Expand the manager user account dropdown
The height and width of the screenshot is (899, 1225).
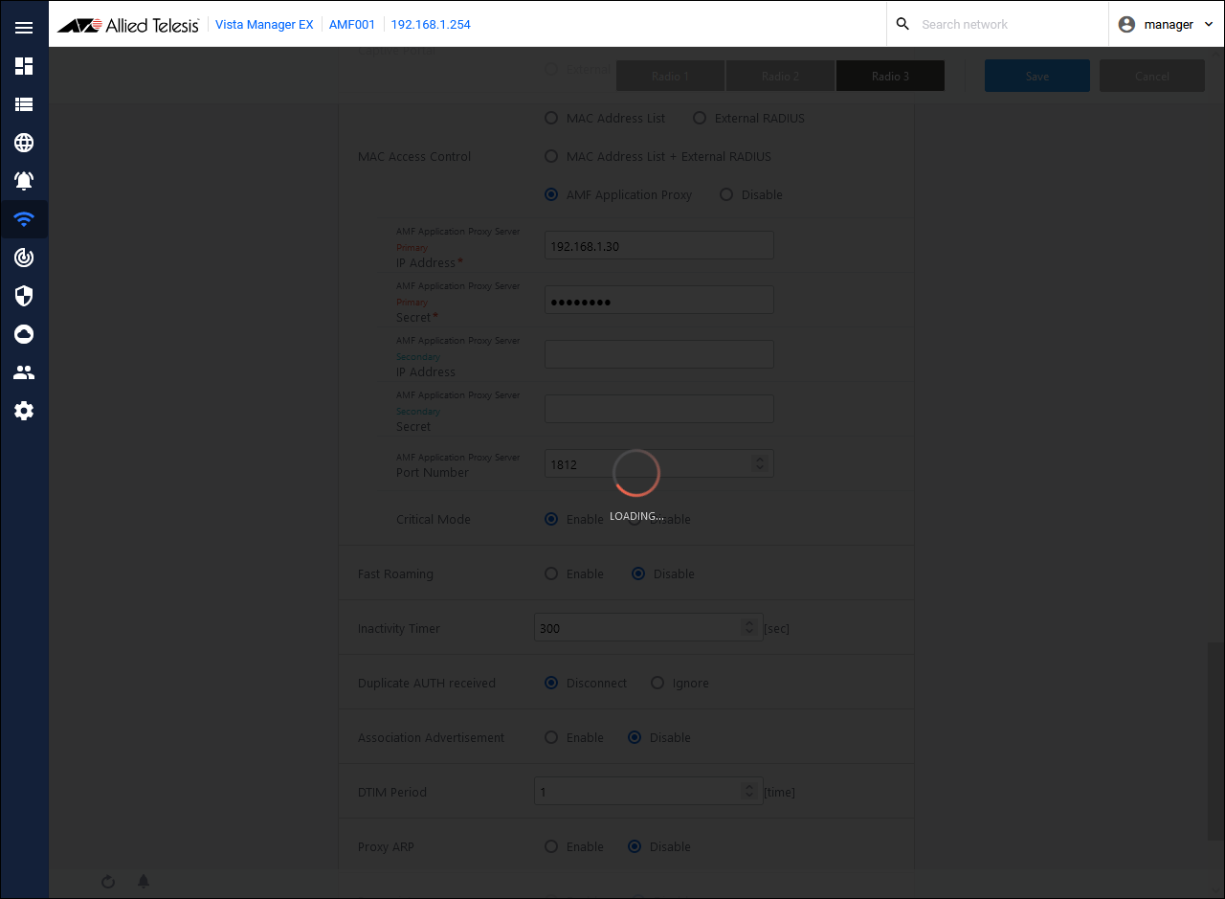click(x=1167, y=25)
